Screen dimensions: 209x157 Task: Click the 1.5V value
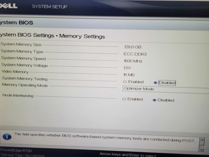[x=127, y=68]
